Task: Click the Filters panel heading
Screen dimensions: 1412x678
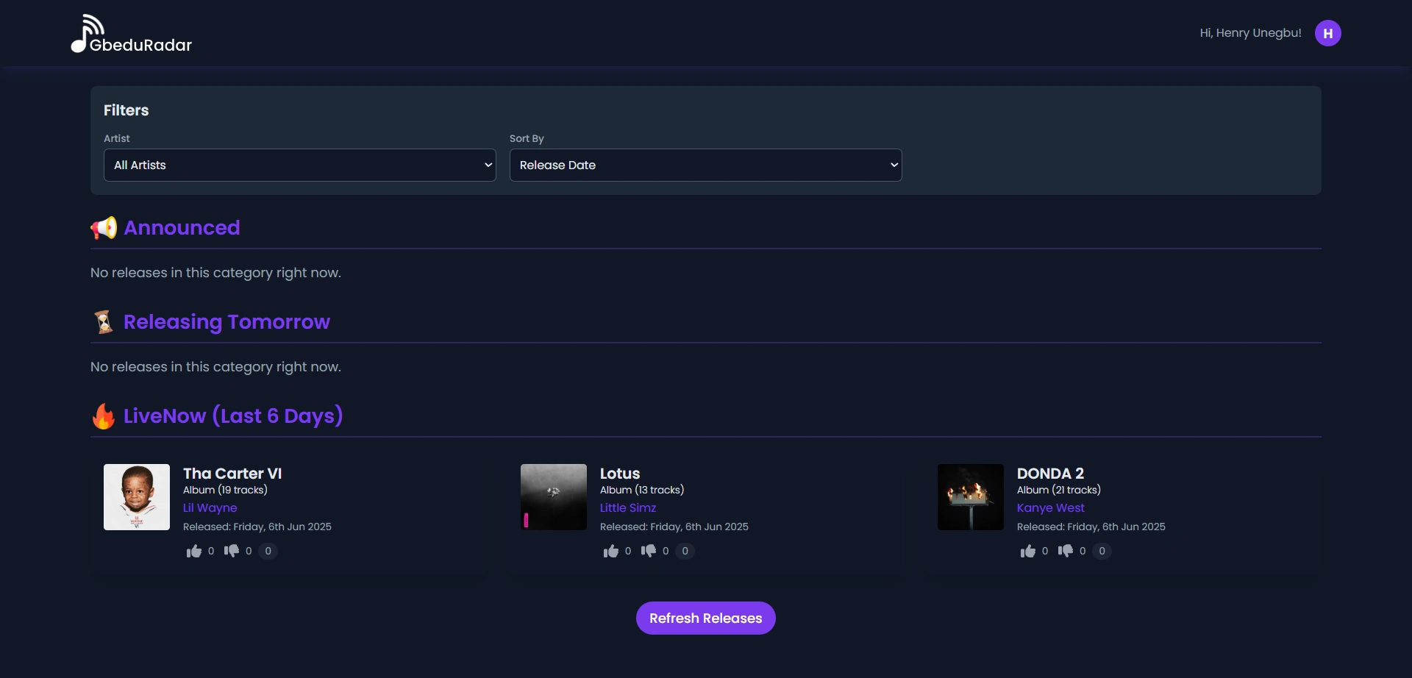Action: pos(126,110)
